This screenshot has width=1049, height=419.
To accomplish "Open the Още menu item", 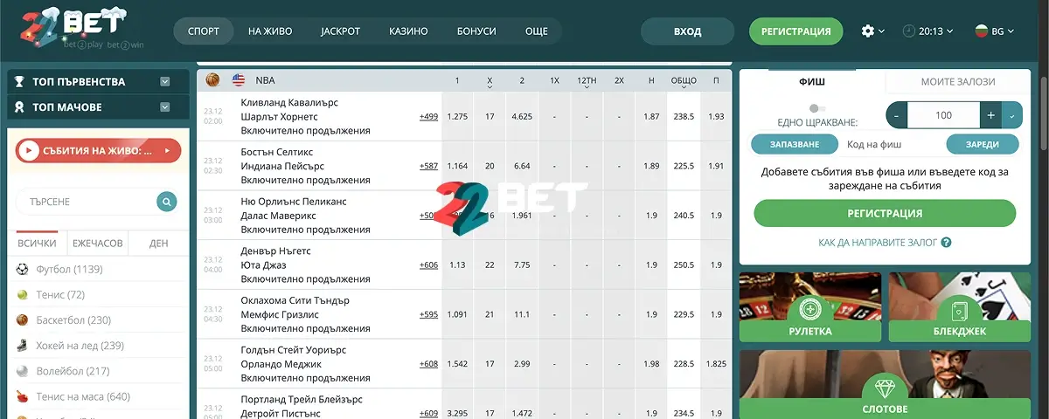I will (537, 31).
